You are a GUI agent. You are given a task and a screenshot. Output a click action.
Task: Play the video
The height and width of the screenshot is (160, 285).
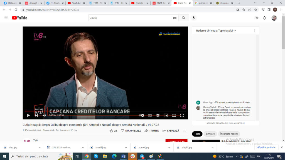point(28,115)
